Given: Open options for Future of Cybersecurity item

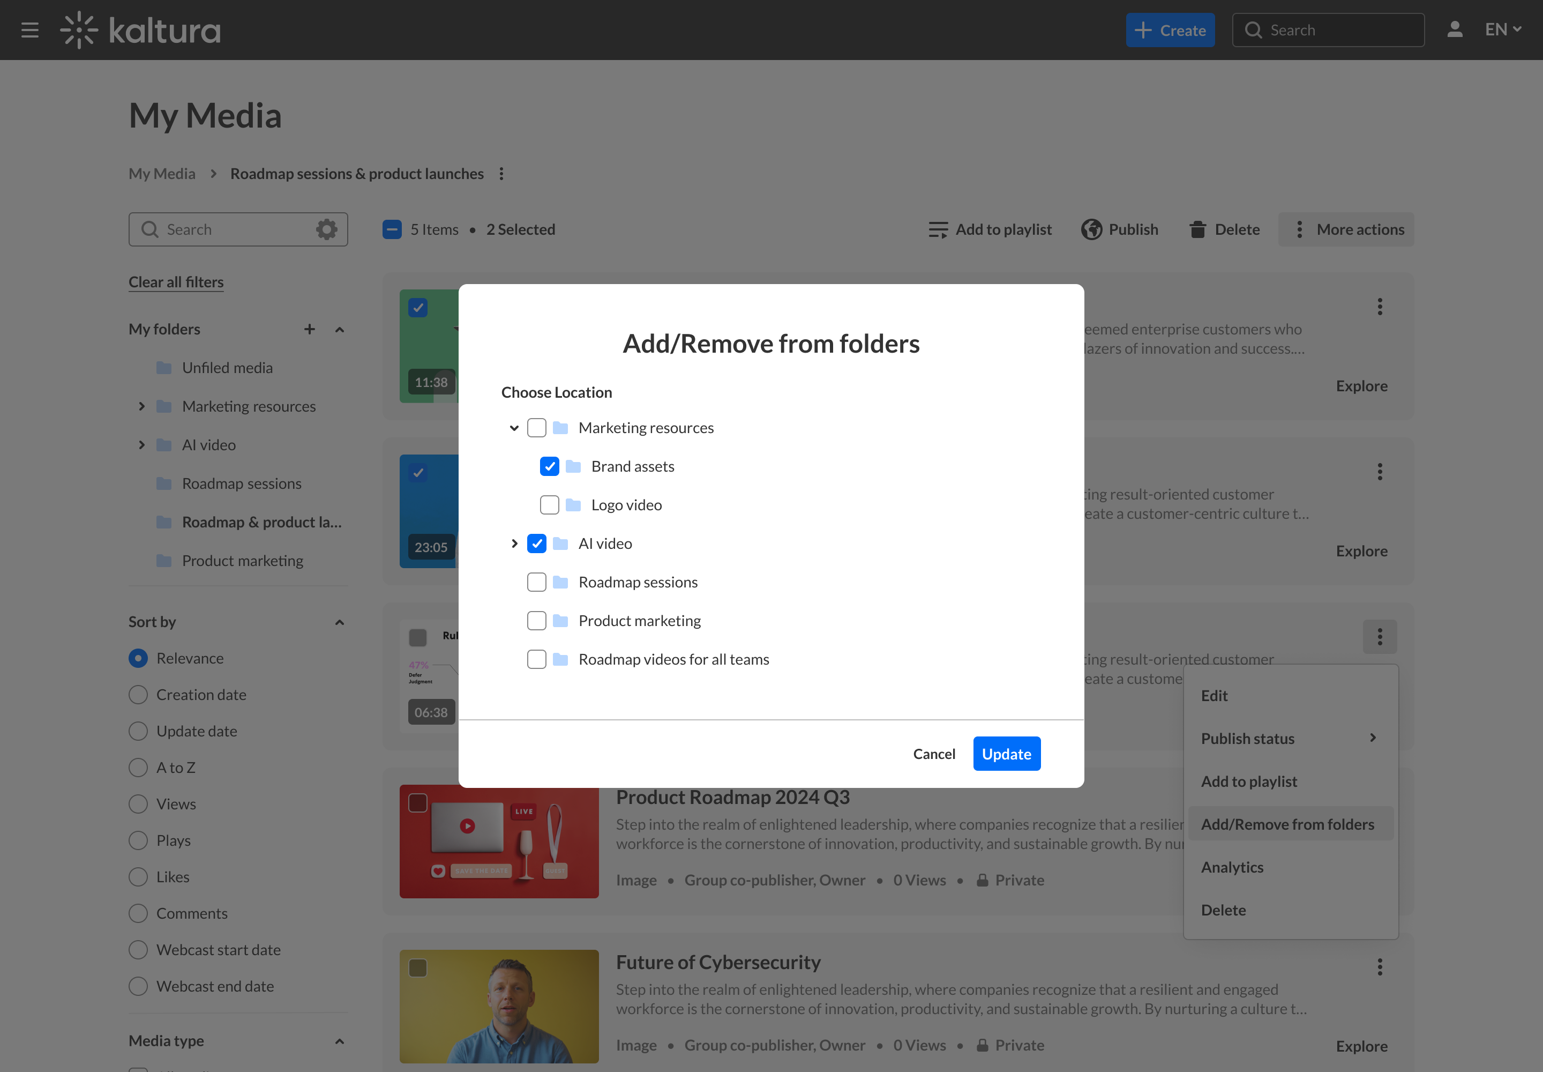Looking at the screenshot, I should (x=1379, y=966).
